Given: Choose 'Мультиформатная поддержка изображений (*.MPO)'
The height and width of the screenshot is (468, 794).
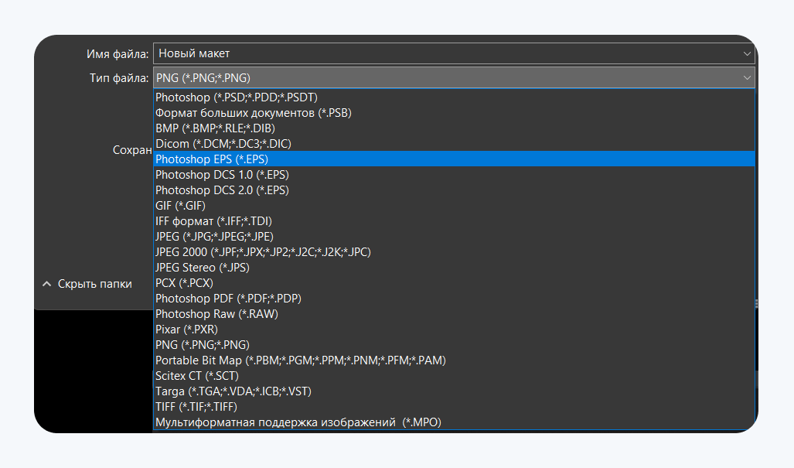Looking at the screenshot, I should click(x=454, y=422).
